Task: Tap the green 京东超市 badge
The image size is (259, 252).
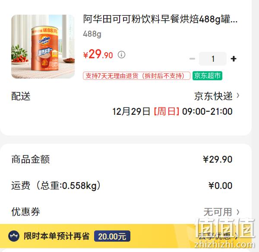Action: click(207, 76)
